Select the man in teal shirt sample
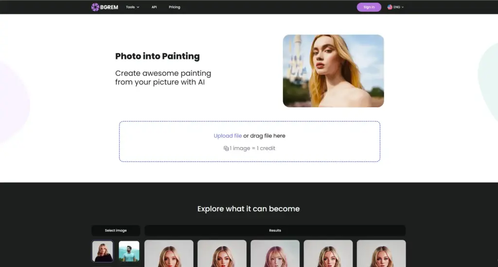 (x=129, y=251)
